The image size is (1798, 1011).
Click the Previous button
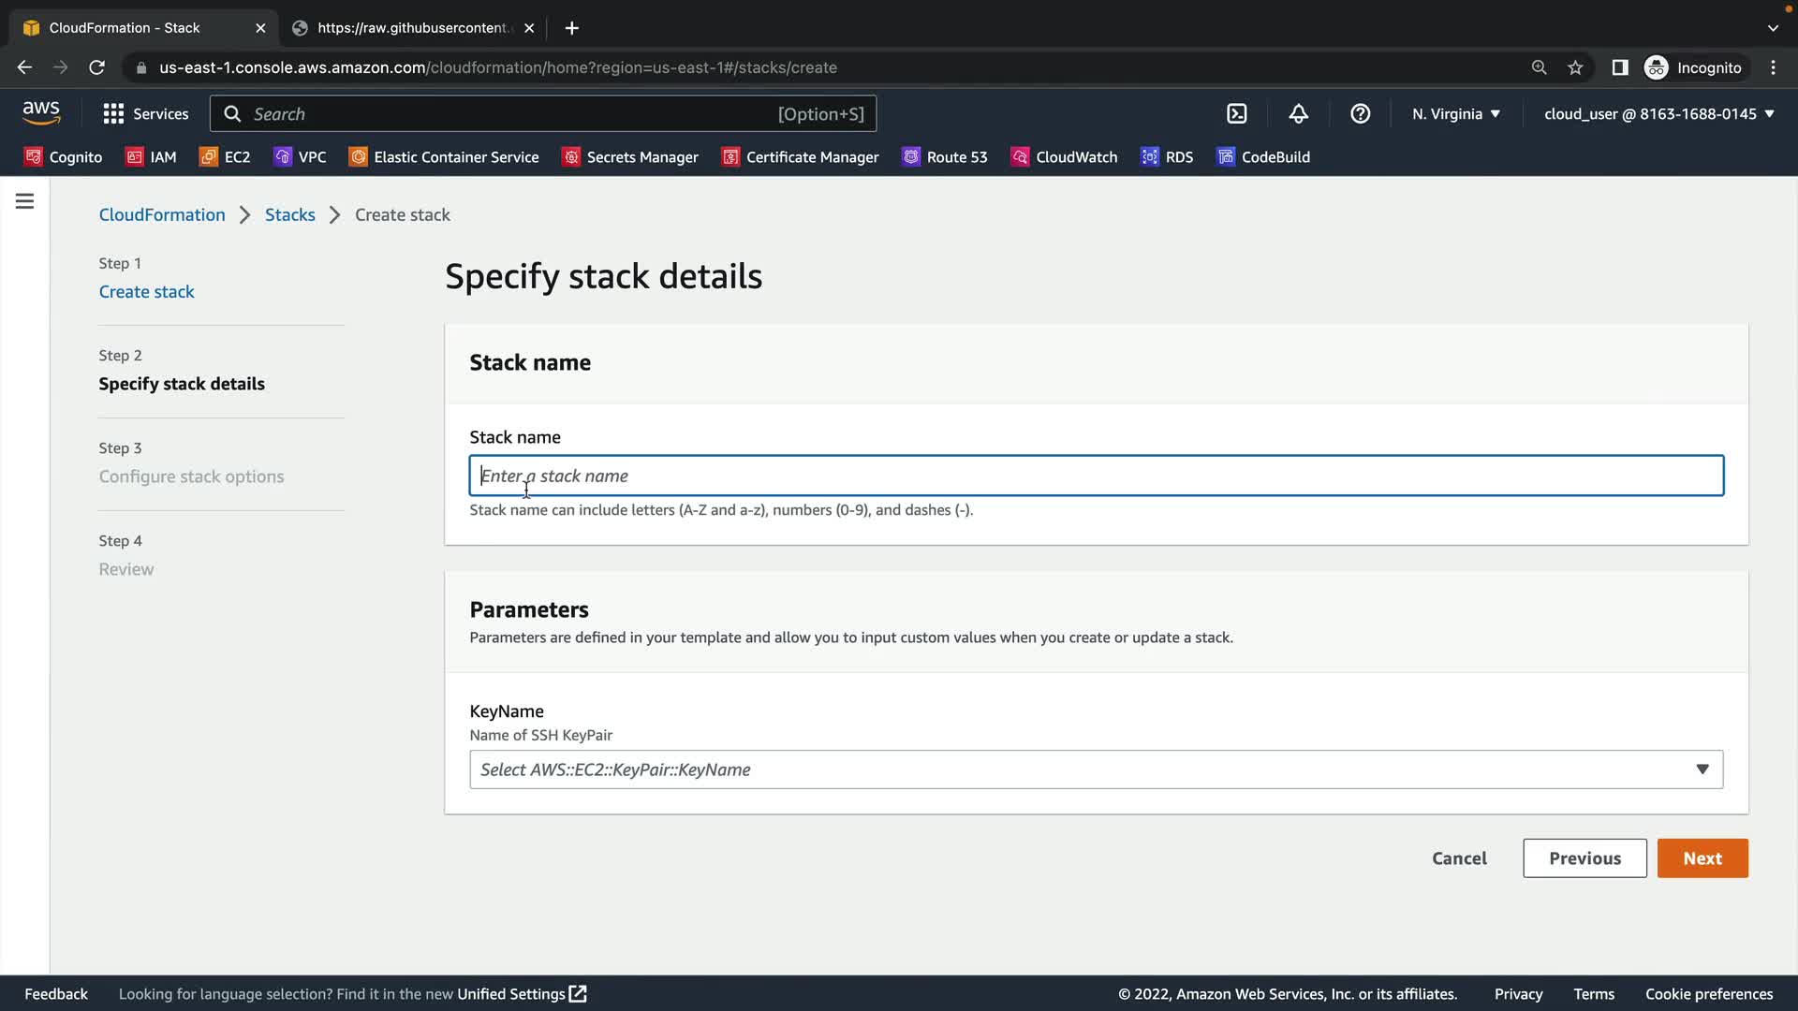click(x=1584, y=858)
